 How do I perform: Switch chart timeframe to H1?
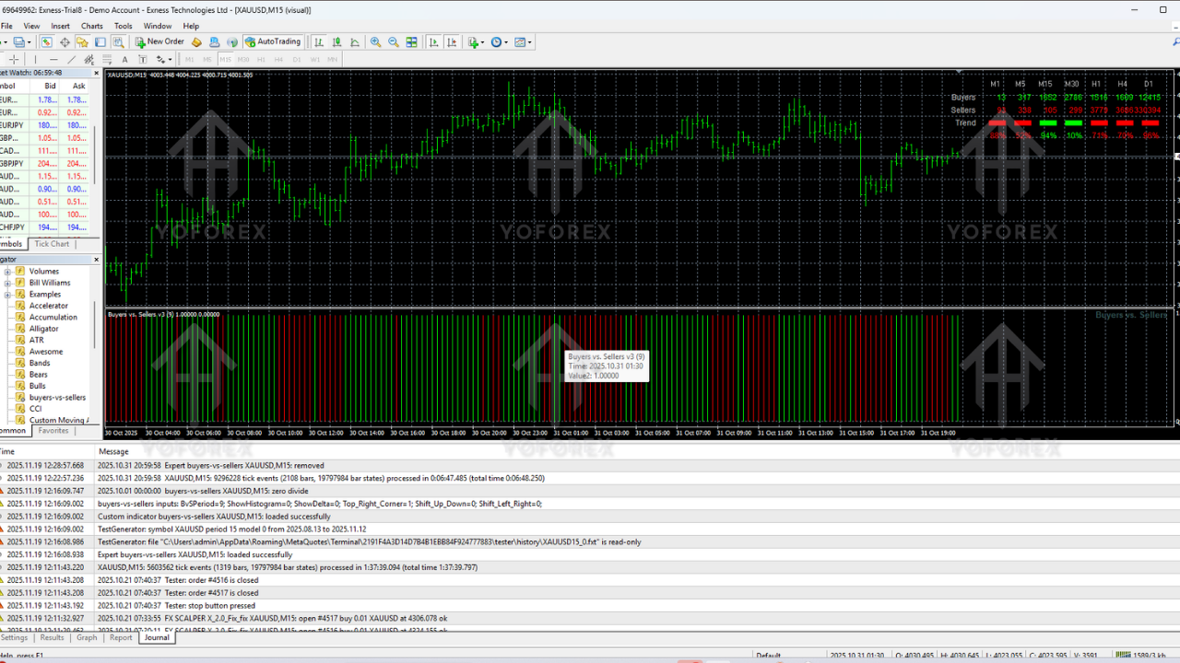pos(260,59)
